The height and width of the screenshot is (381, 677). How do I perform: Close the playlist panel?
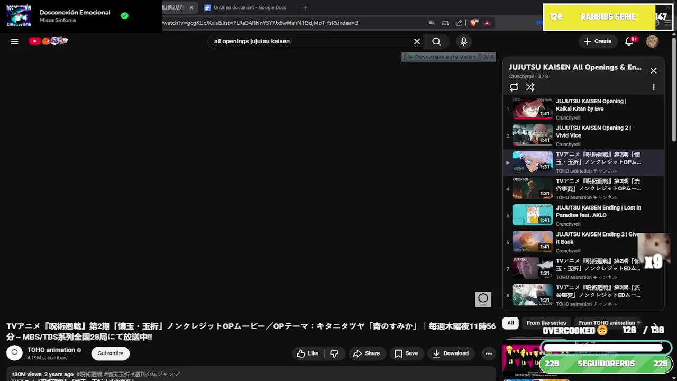654,71
